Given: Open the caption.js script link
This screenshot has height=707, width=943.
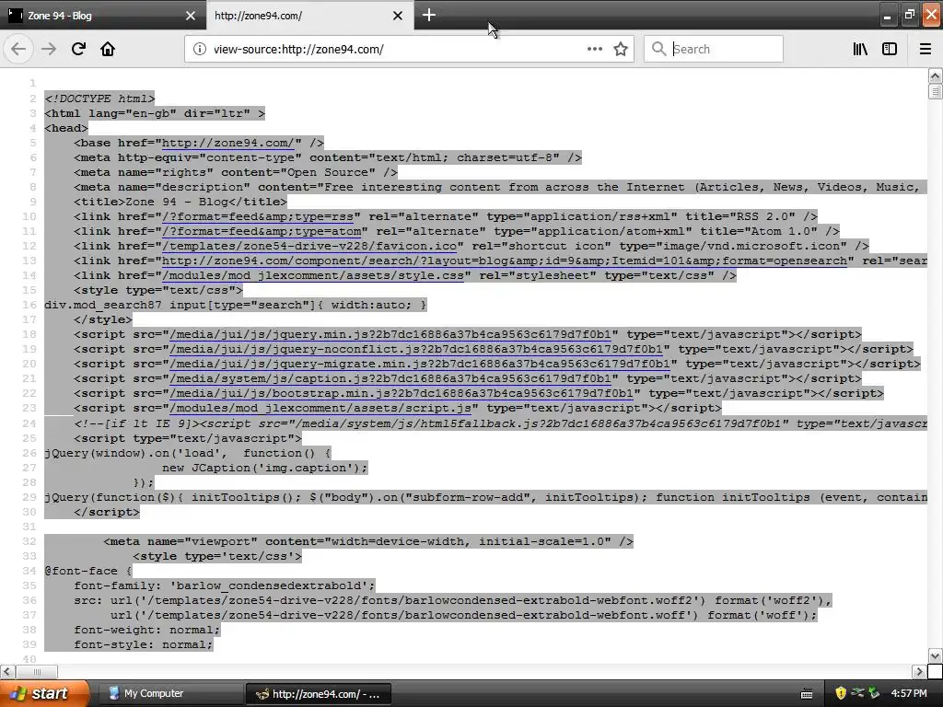Looking at the screenshot, I should point(390,378).
